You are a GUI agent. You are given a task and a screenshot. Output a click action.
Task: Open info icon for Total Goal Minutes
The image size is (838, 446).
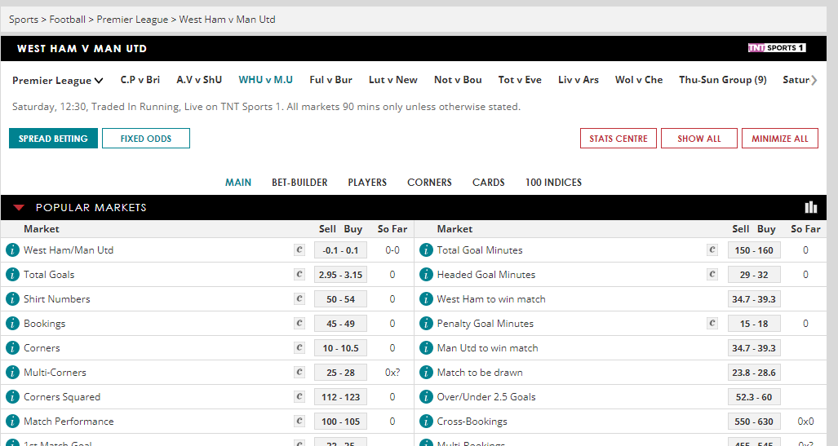[426, 250]
